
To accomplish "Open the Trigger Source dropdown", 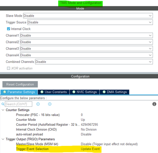I will click(x=90, y=22).
